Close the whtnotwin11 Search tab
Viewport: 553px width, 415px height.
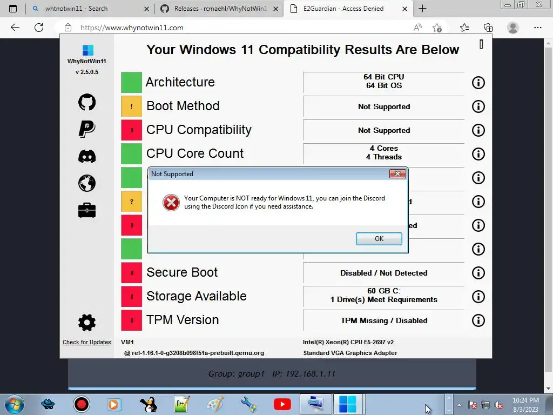point(147,9)
